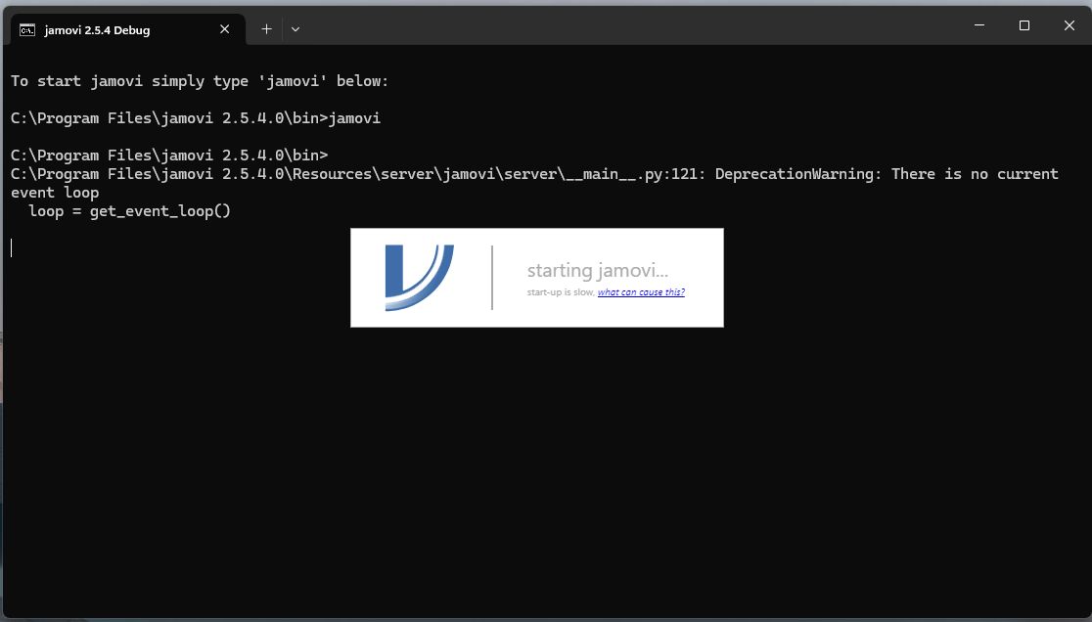
Task: Open a new terminal tab with plus
Action: (x=267, y=29)
